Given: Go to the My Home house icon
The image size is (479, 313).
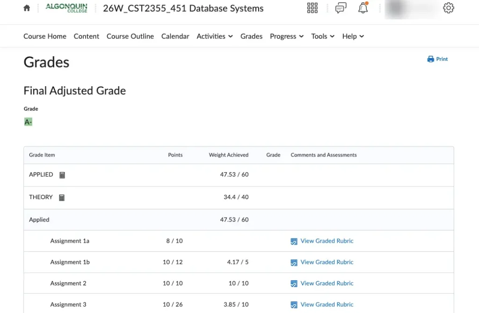Looking at the screenshot, I should 27,8.
